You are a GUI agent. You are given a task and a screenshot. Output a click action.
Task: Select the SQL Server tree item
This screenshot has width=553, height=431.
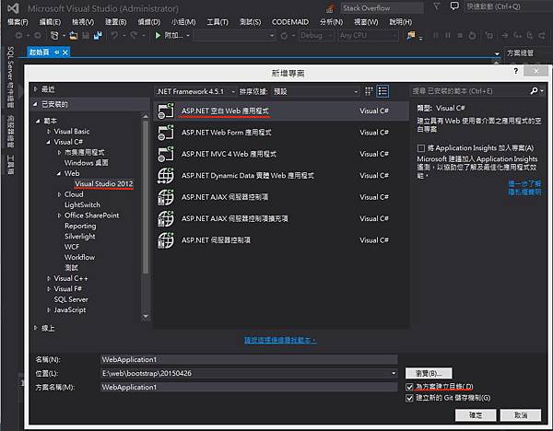71,299
